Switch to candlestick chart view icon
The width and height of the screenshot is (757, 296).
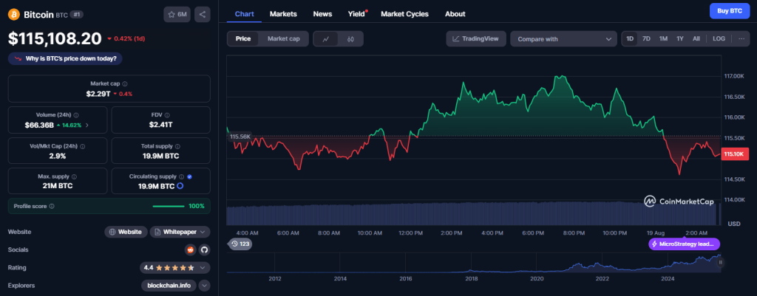[x=350, y=38]
